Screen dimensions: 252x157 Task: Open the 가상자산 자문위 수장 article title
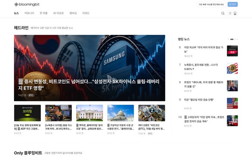(x=120, y=127)
